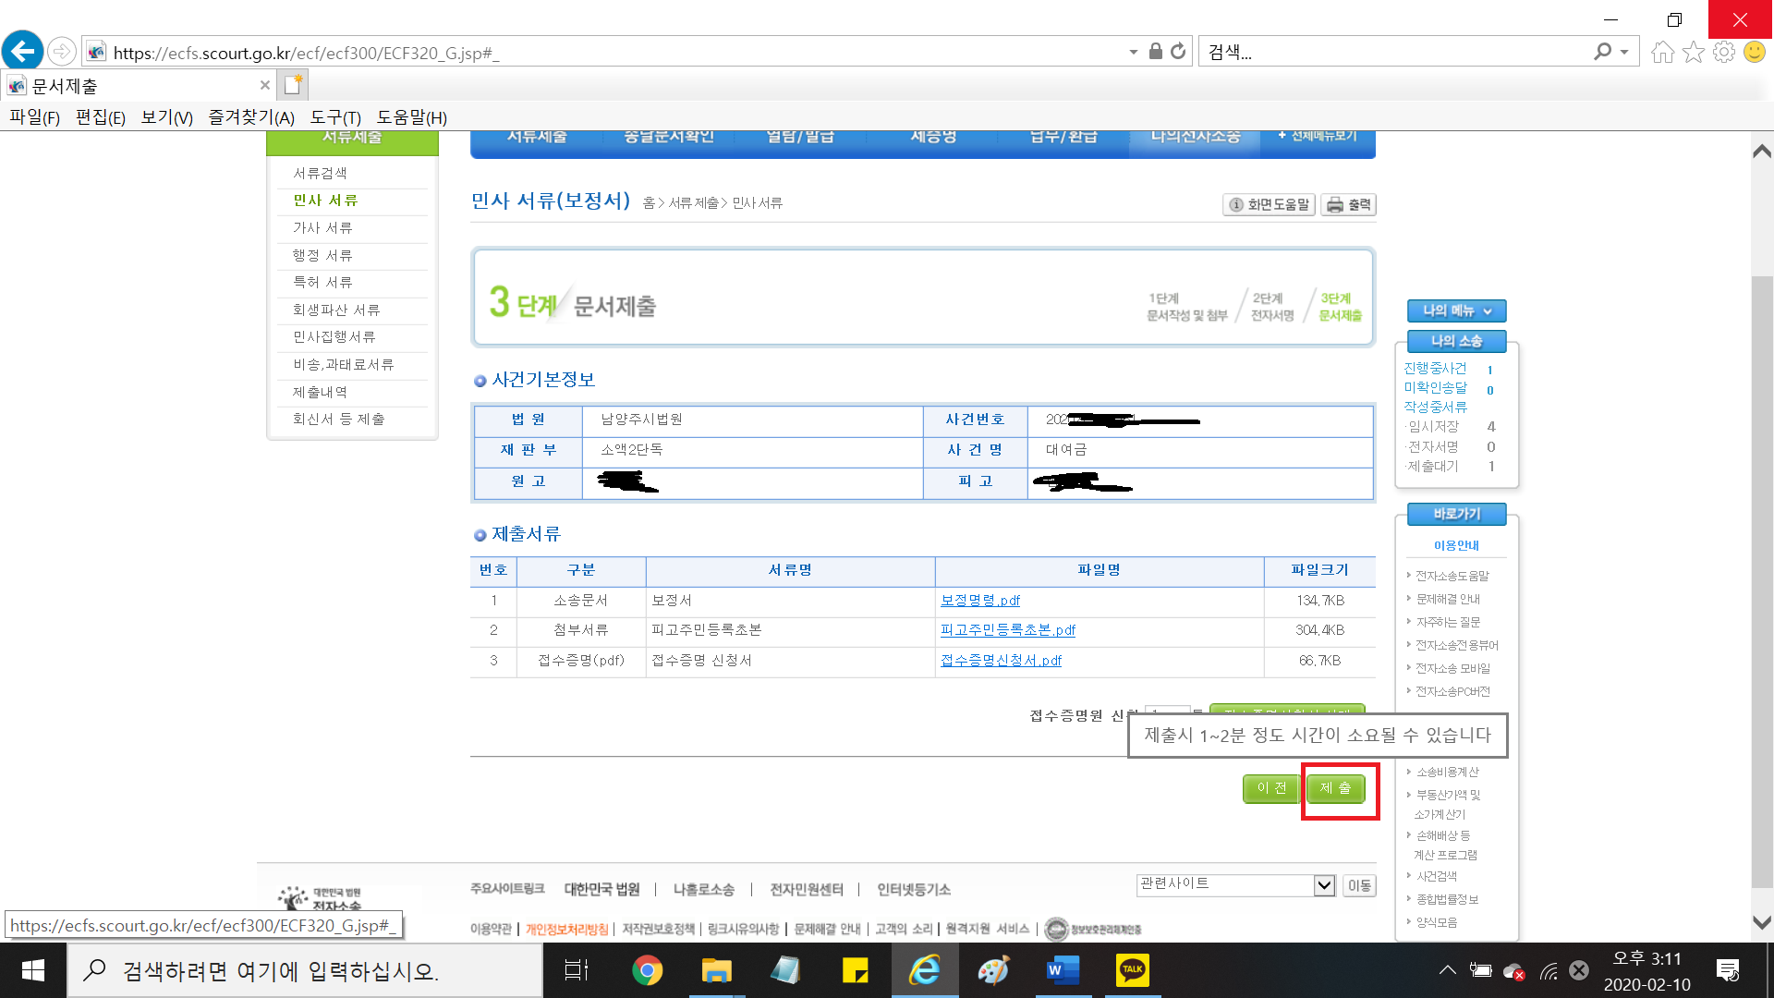Open favorites star icon
The image size is (1774, 998).
(1693, 52)
